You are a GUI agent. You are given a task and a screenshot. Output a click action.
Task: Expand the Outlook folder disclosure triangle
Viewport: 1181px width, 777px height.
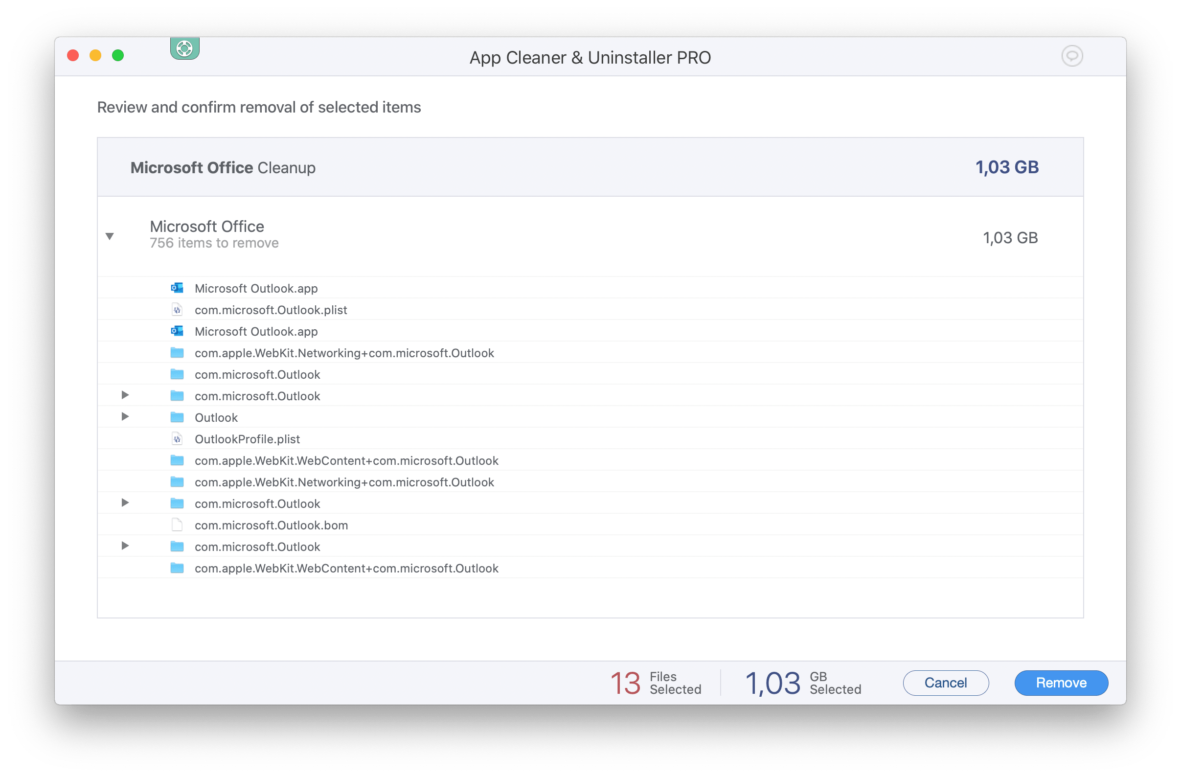click(x=125, y=417)
